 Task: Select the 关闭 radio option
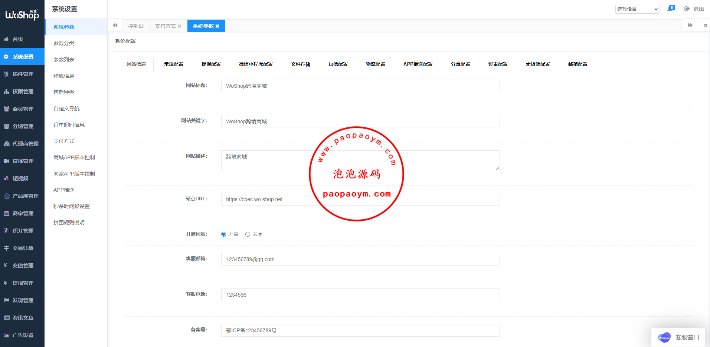[248, 234]
